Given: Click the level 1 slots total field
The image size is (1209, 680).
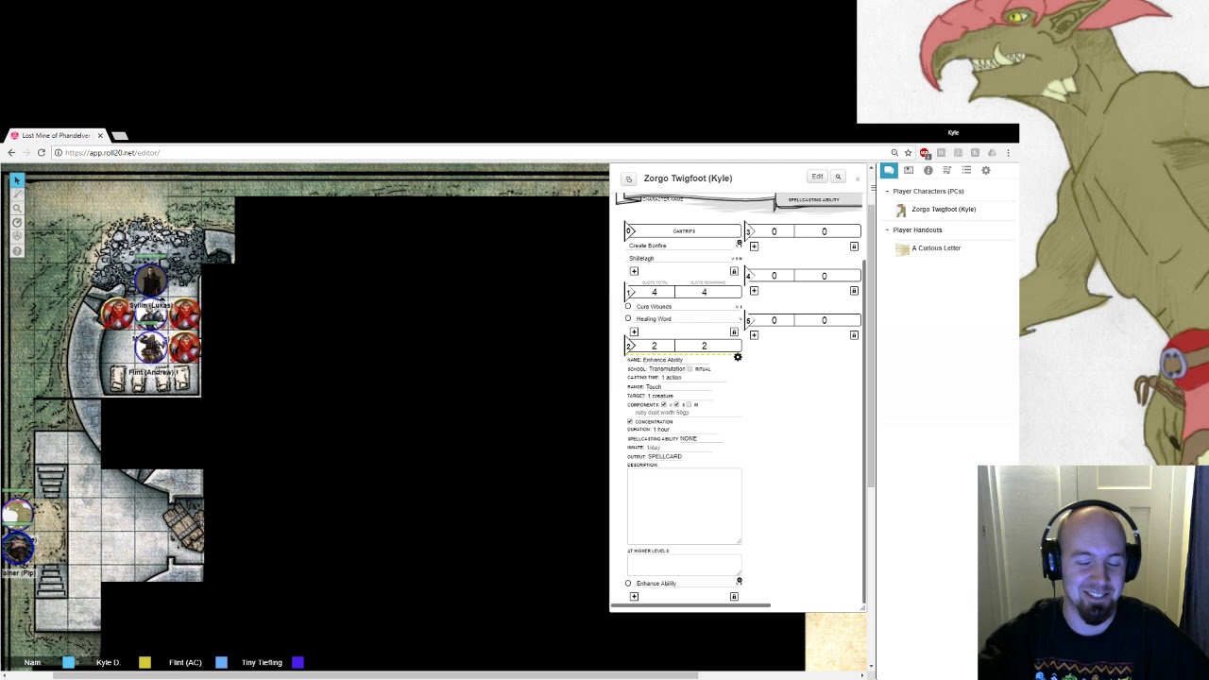Looking at the screenshot, I should coord(654,293).
